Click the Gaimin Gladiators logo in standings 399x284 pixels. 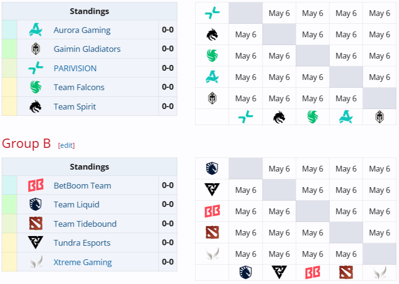pos(35,49)
